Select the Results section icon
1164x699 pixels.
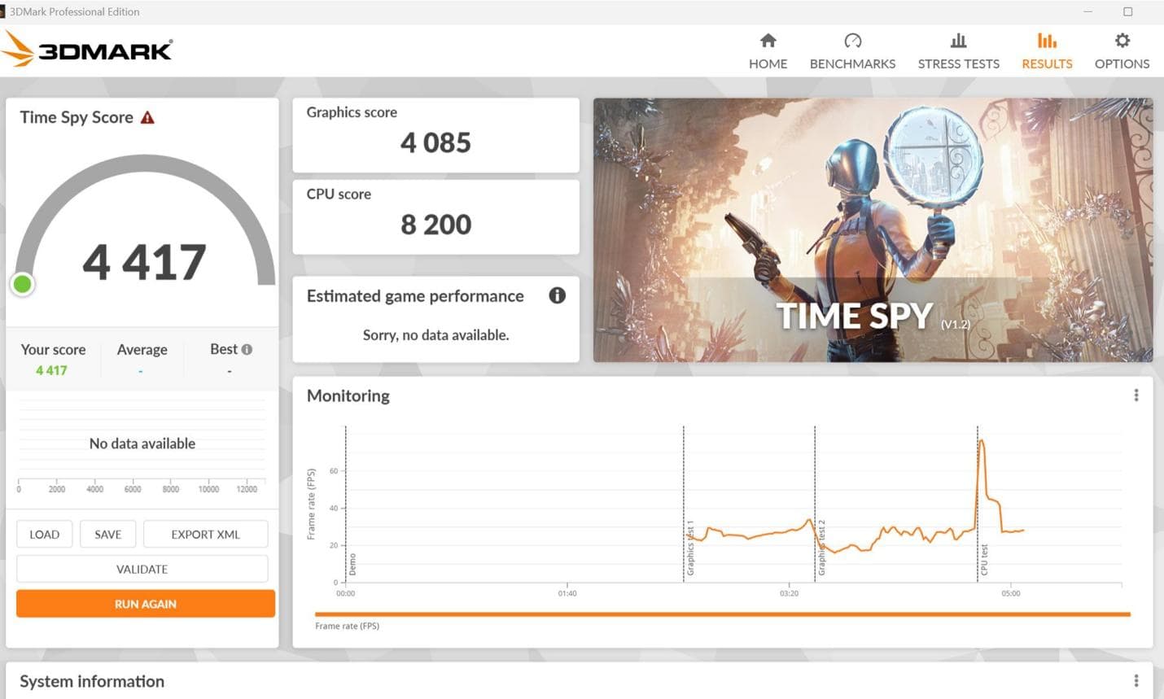pyautogui.click(x=1046, y=50)
